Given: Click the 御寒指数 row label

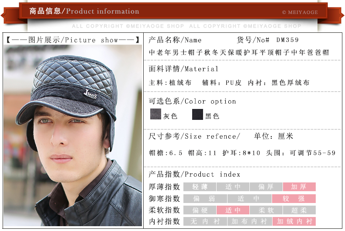Looking at the screenshot, I should tap(164, 199).
